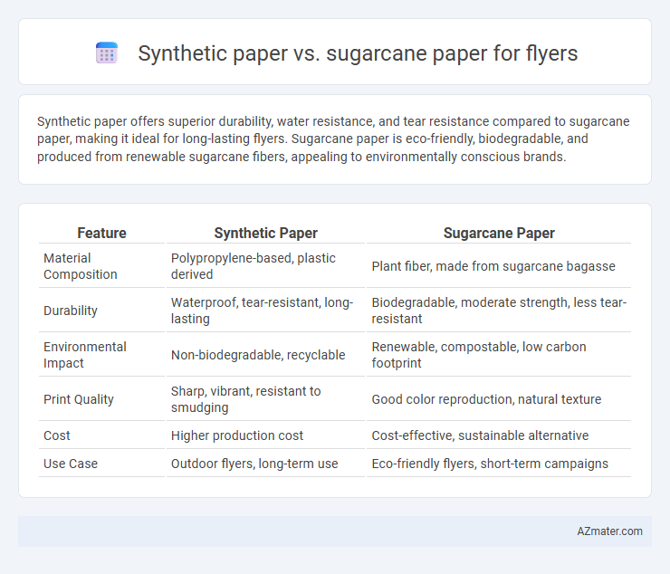Click the cell 'Biodegradable, moderate strength, less tear-resistant'
This screenshot has width=670, height=574.
click(499, 311)
